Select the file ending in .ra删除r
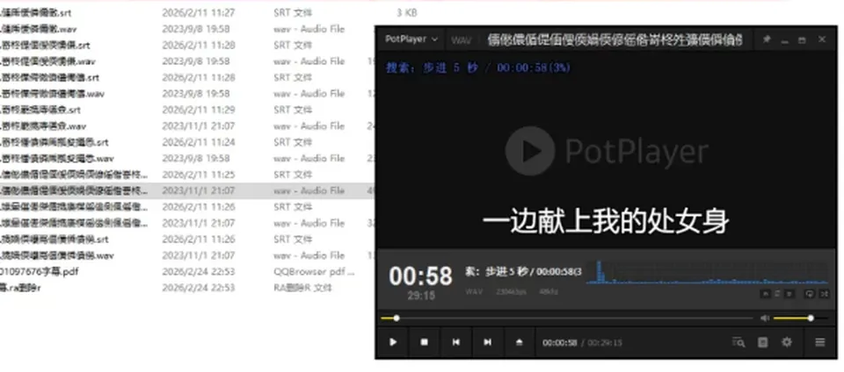844x372 pixels. [x=20, y=288]
